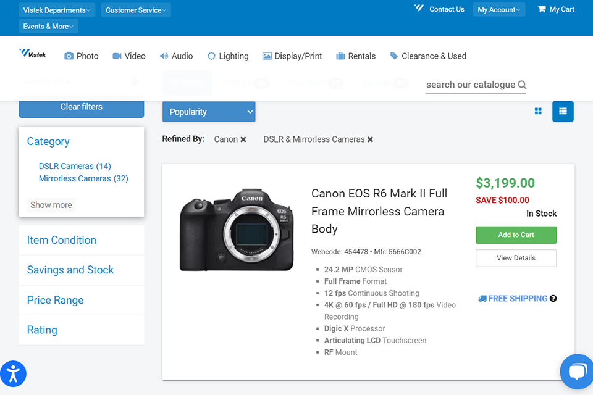593x395 pixels.
Task: Click Show more in Category
Action: click(51, 205)
